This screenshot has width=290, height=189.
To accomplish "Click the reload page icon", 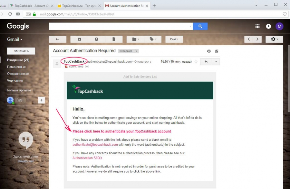I will [x=10, y=14].
